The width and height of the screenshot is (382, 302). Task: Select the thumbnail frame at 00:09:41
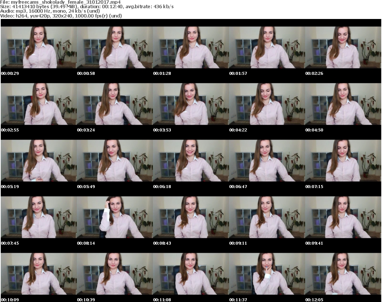point(343,217)
